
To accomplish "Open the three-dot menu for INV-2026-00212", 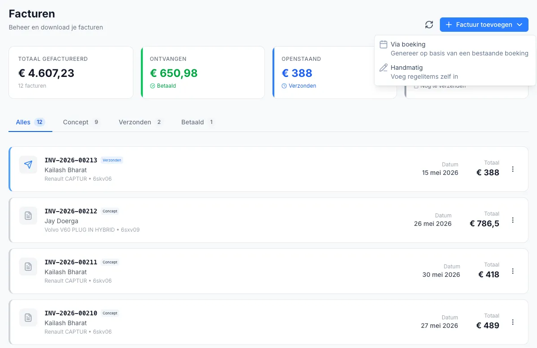I will coord(513,220).
